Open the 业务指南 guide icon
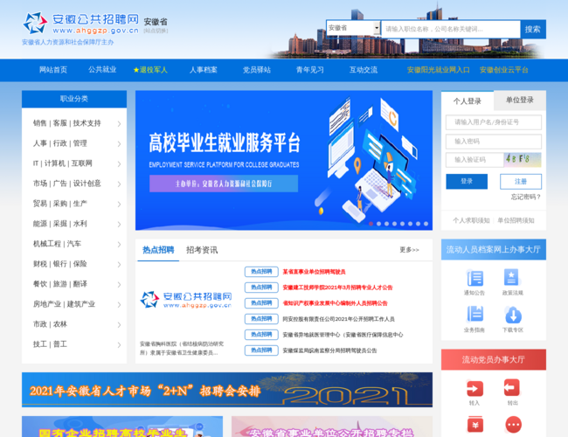 click(474, 314)
